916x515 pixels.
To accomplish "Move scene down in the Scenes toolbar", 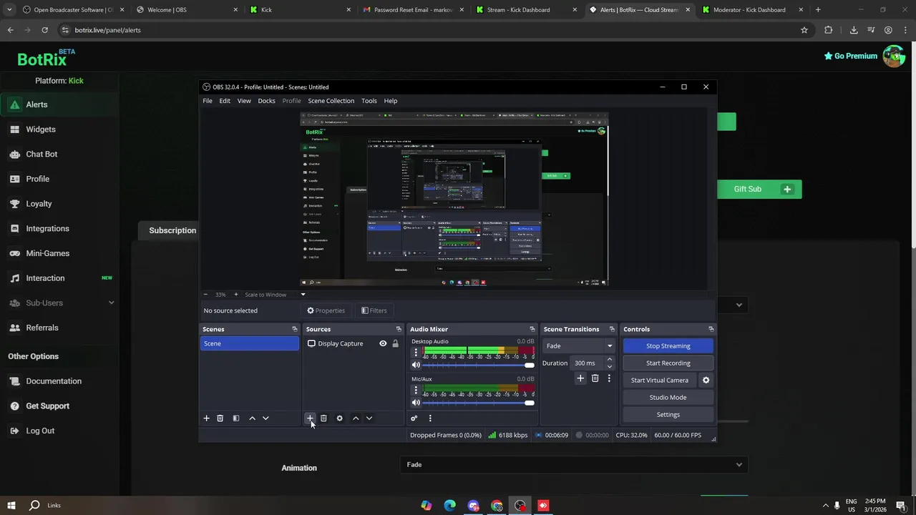I will coord(265,418).
